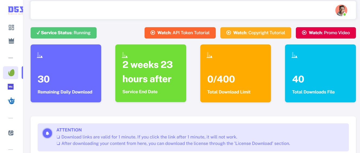Click the chart icon on the purple card

coord(40,55)
